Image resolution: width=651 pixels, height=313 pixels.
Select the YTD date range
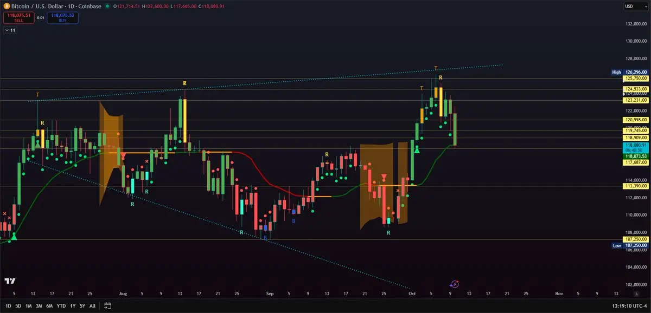pyautogui.click(x=61, y=306)
